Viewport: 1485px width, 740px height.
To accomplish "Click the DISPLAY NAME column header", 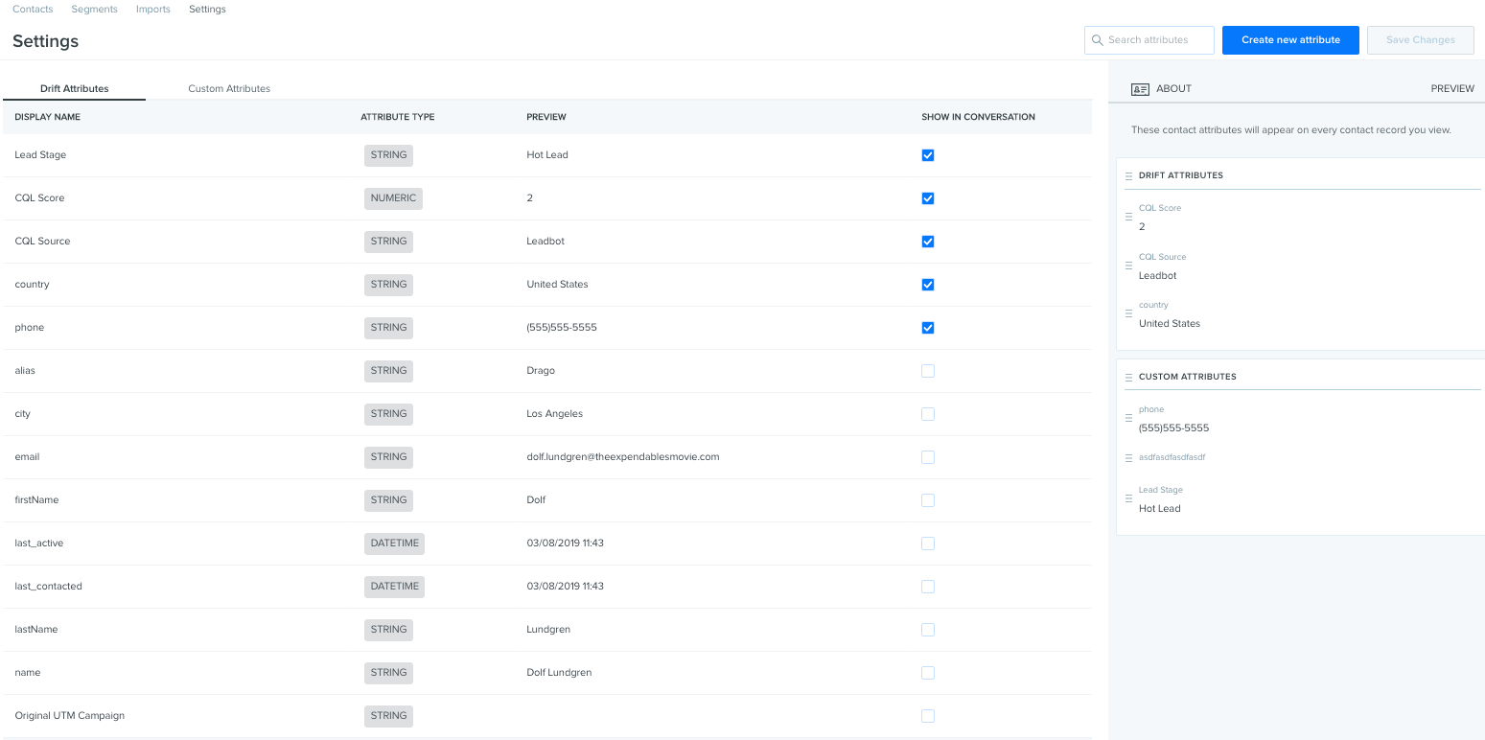I will pos(48,117).
